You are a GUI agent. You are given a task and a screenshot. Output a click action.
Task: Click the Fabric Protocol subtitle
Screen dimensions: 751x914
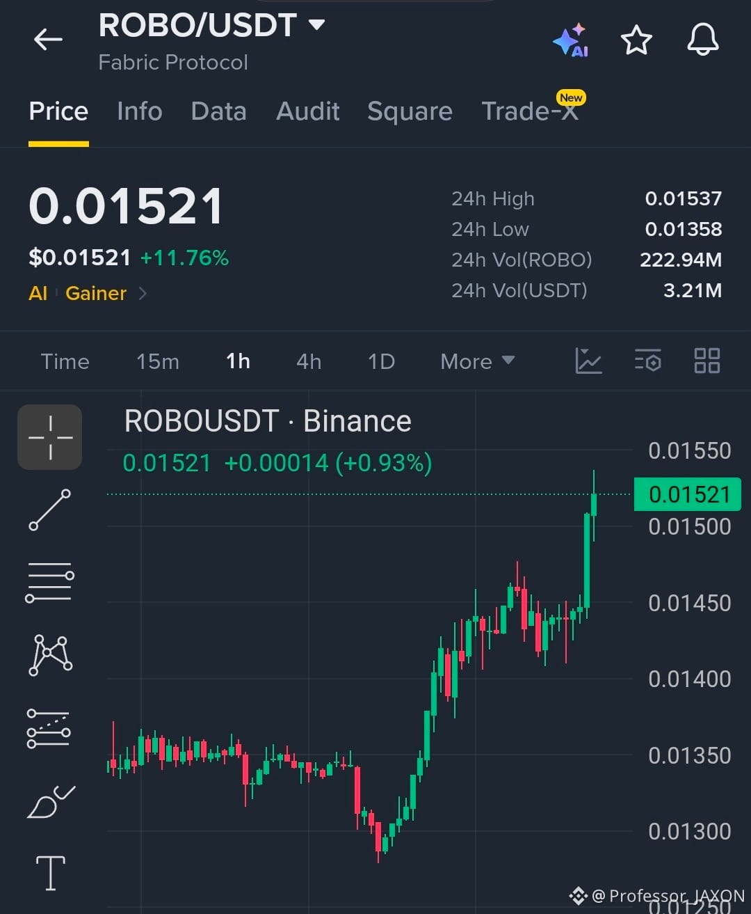pyautogui.click(x=173, y=63)
